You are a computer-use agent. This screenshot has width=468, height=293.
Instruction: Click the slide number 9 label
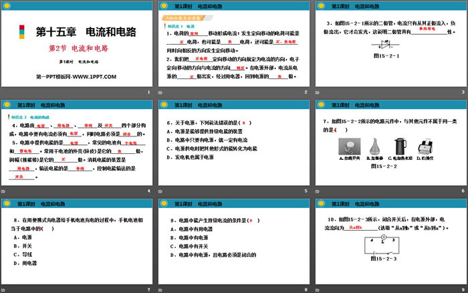click(461, 288)
